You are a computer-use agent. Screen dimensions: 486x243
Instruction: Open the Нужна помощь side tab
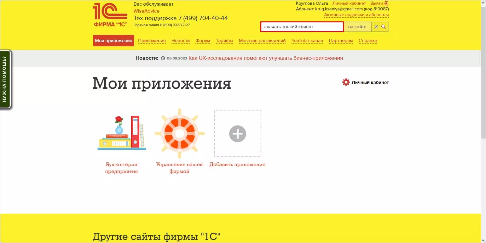tap(5, 79)
